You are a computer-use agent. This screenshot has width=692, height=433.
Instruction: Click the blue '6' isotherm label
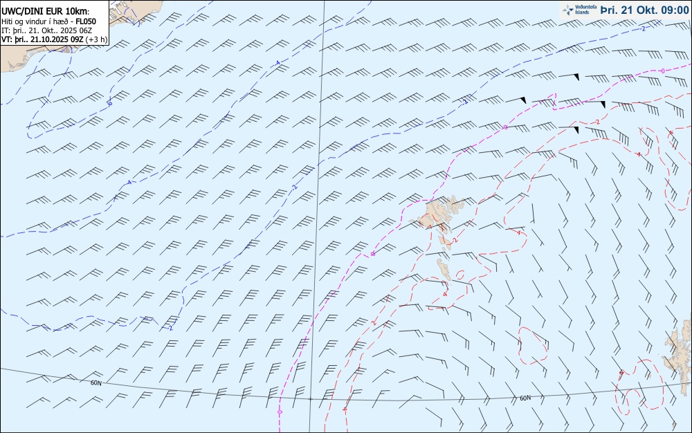[110, 104]
